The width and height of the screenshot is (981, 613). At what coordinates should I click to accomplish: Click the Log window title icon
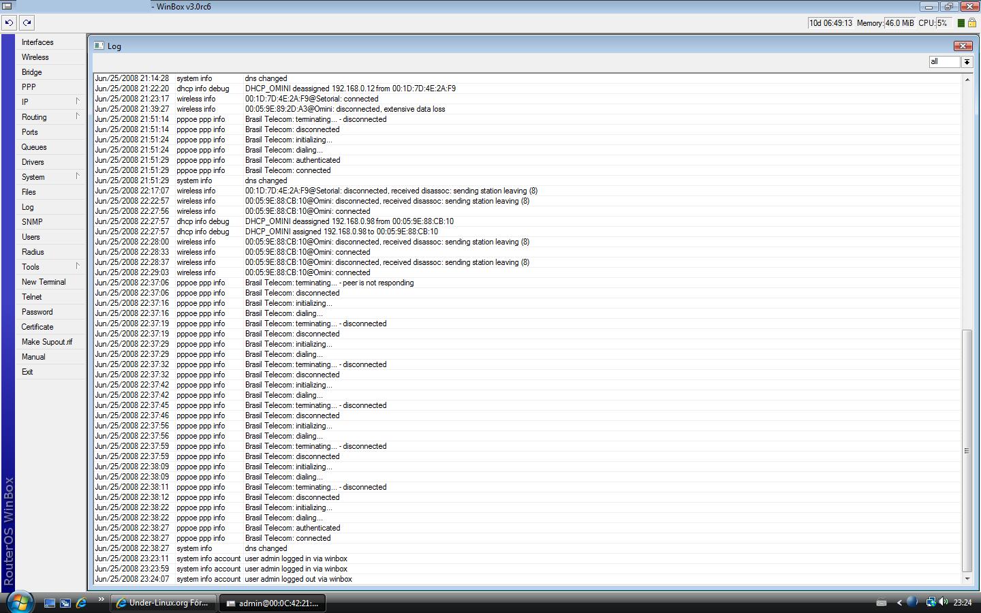[99, 46]
